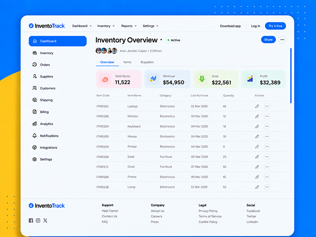Edit the Keyboard row with pencil icon

click(x=257, y=126)
